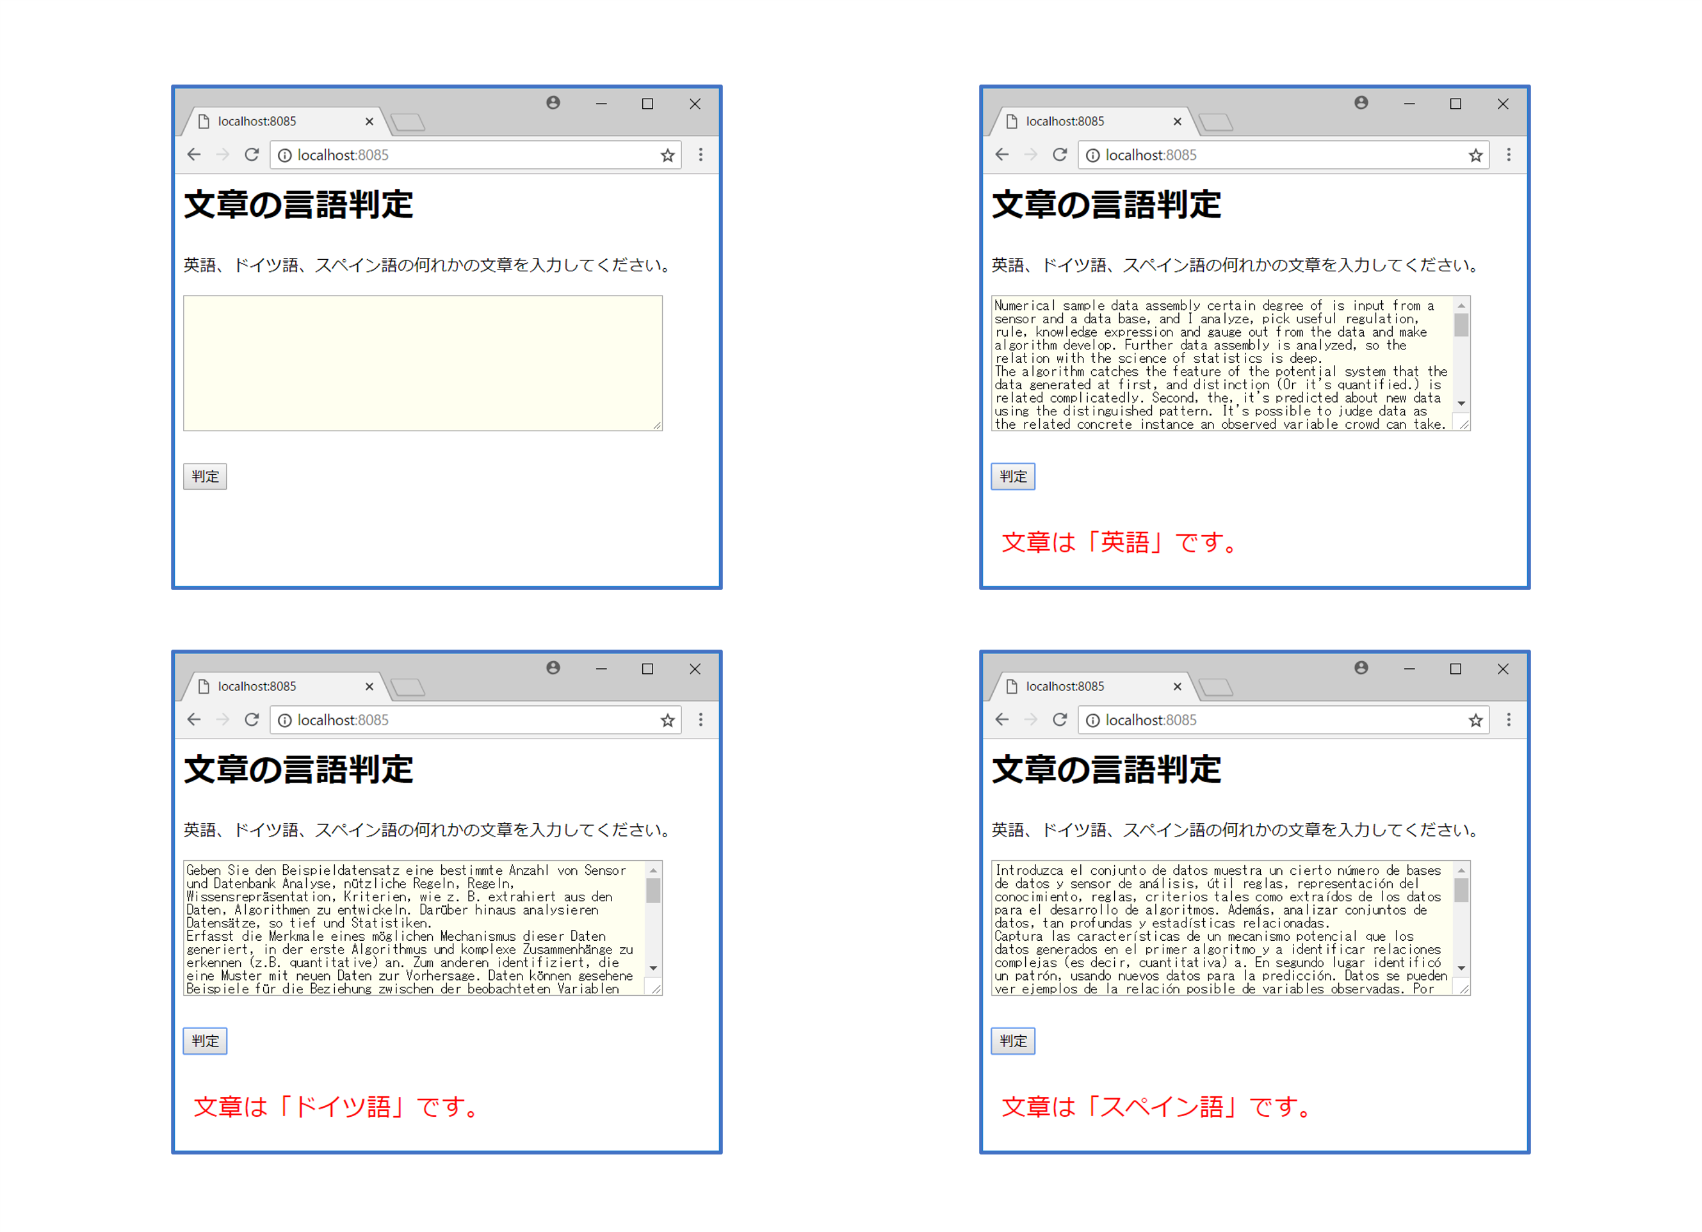Click back arrow in English-result window
The width and height of the screenshot is (1702, 1232).
[x=1002, y=154]
